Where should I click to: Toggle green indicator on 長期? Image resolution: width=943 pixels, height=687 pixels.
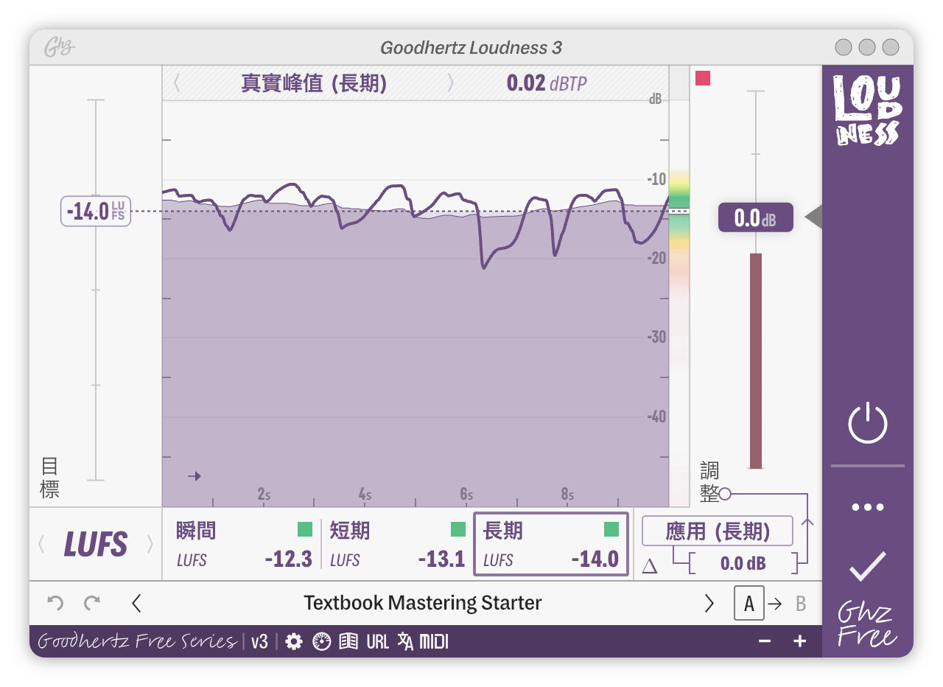click(611, 529)
